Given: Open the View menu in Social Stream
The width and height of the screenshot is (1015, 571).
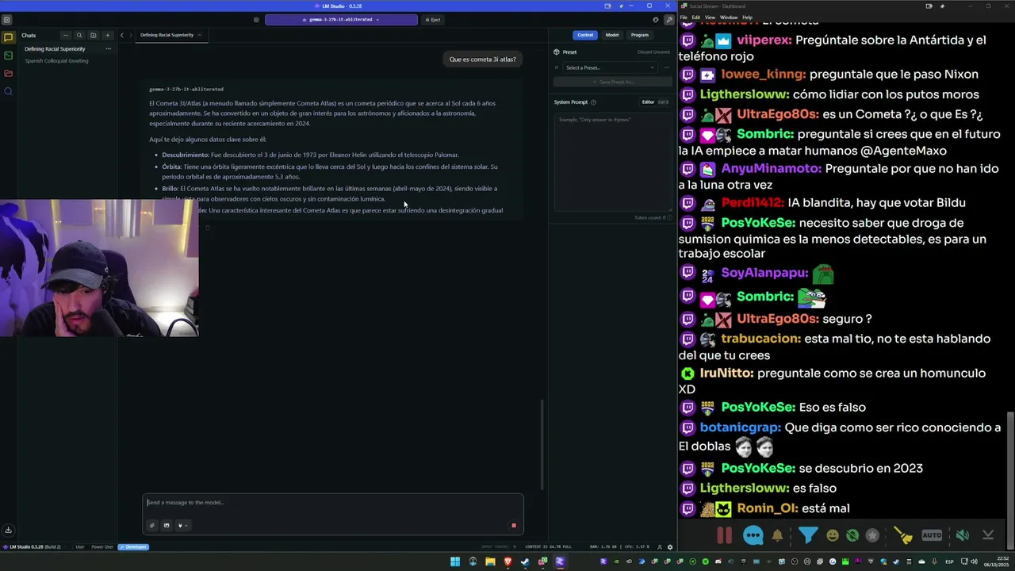Looking at the screenshot, I should tap(710, 17).
